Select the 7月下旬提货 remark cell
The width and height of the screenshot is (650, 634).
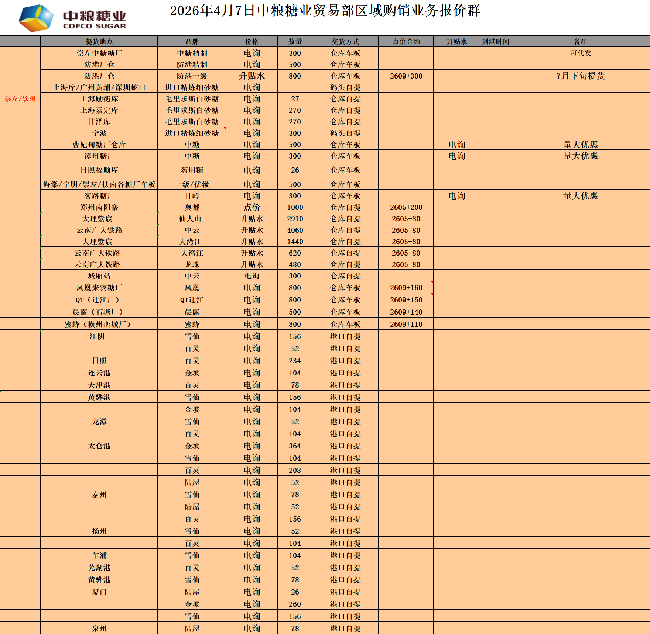point(580,76)
